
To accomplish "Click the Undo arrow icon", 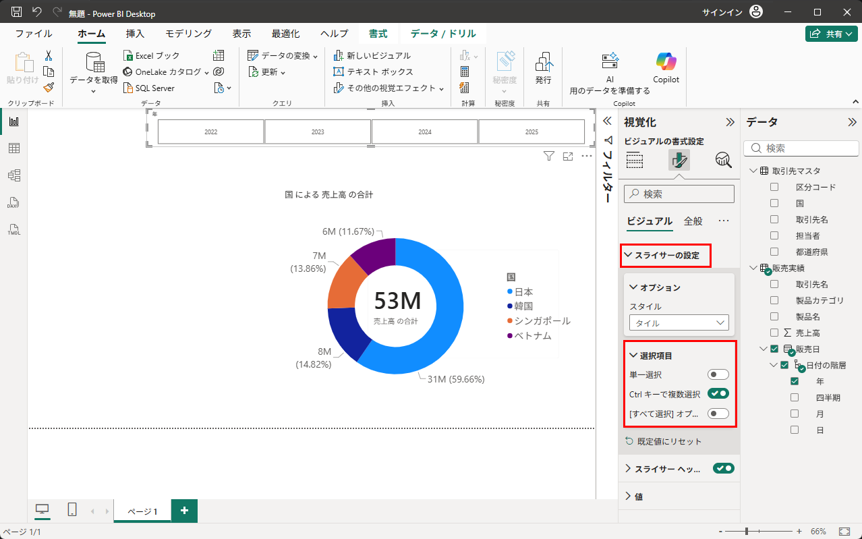I will [36, 12].
